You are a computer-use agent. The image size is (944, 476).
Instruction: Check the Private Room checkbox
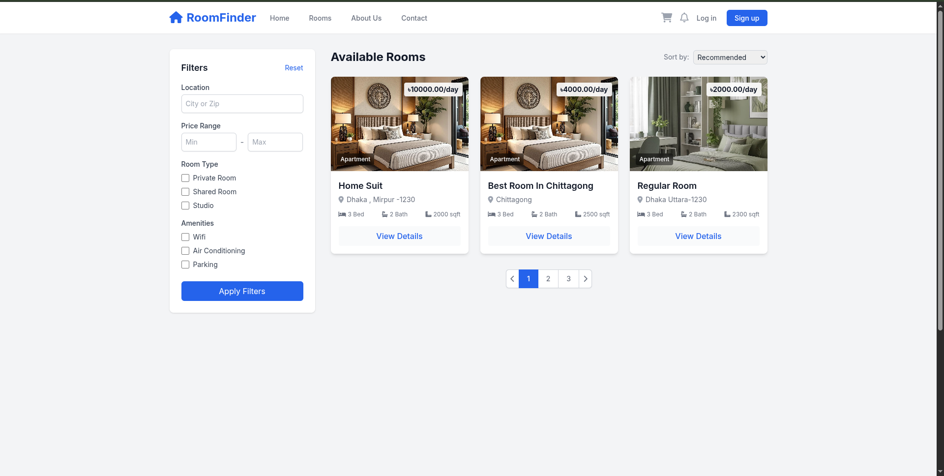pos(185,178)
